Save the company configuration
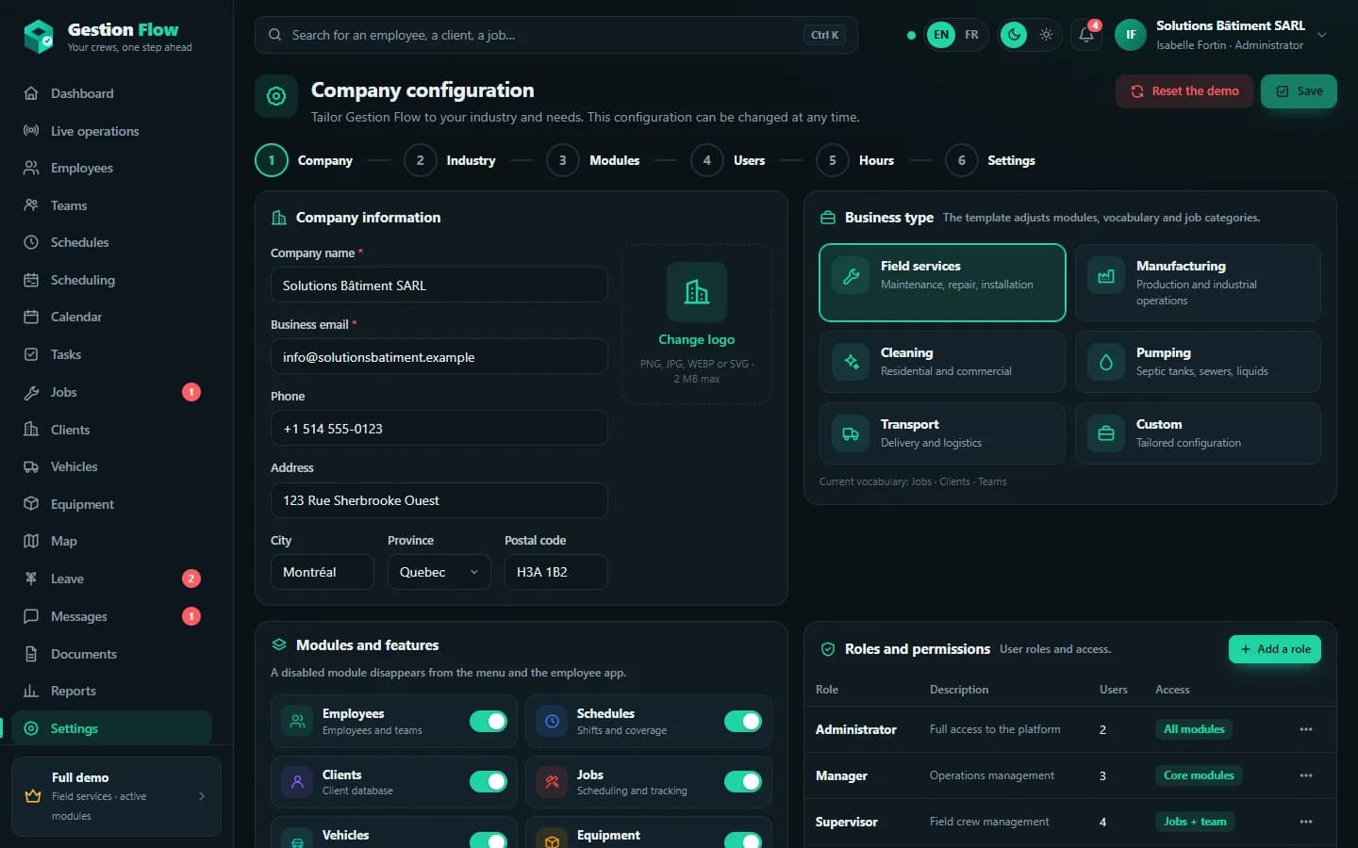Image resolution: width=1358 pixels, height=848 pixels. (x=1299, y=91)
